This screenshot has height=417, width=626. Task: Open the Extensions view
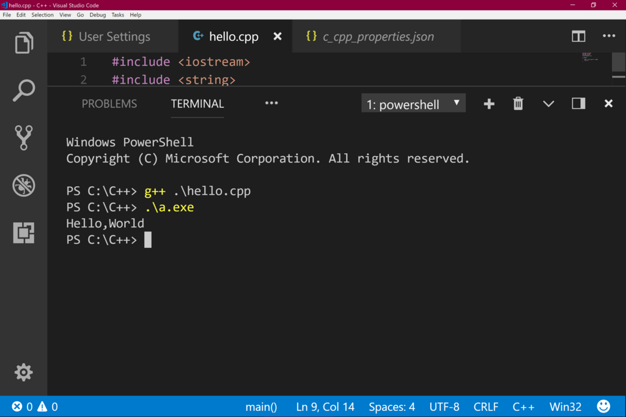click(x=24, y=233)
